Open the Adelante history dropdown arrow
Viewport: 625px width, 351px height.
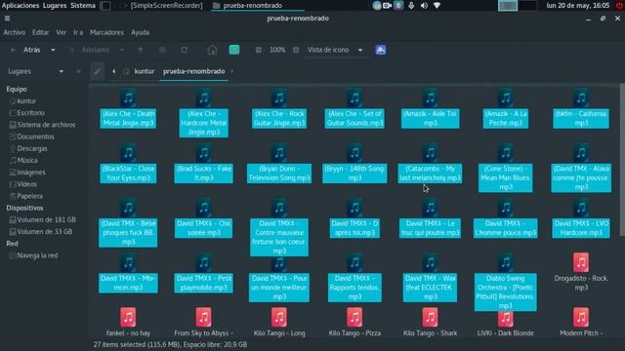pos(121,50)
